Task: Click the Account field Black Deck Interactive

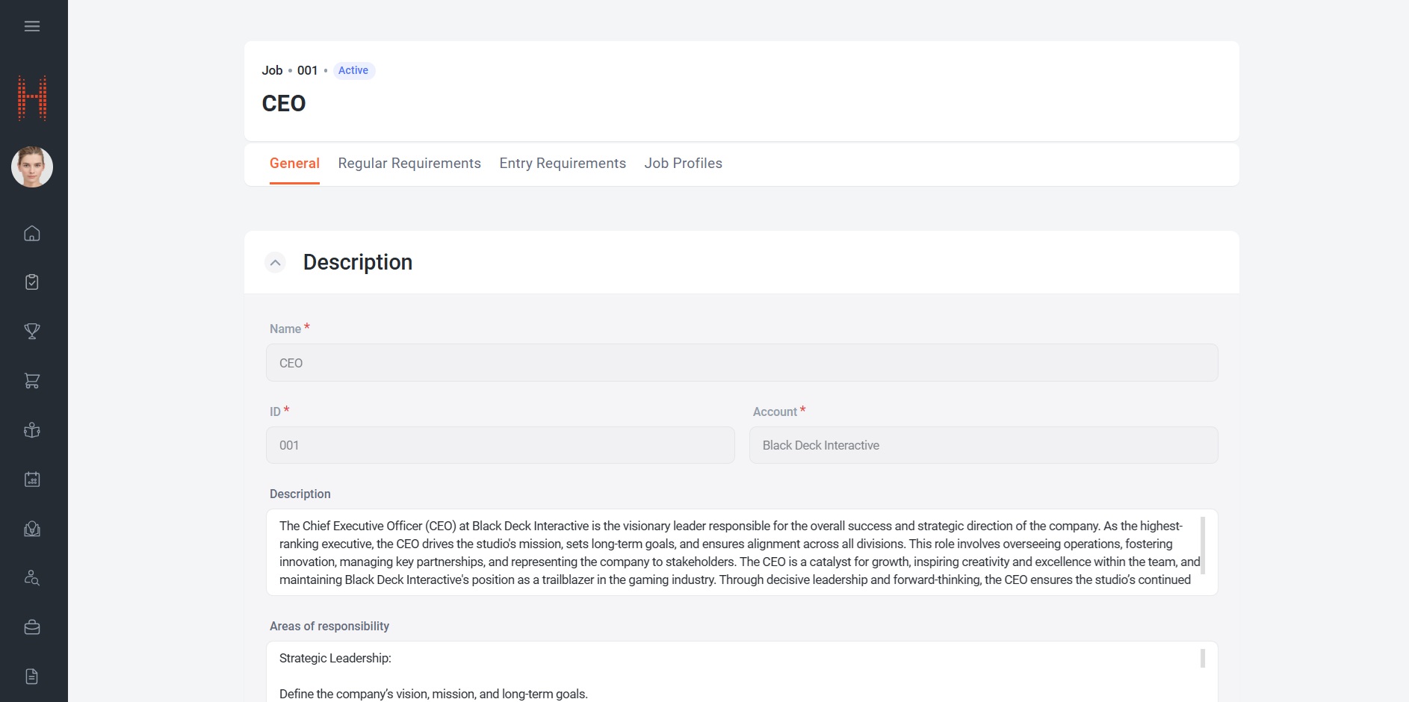Action: point(983,445)
